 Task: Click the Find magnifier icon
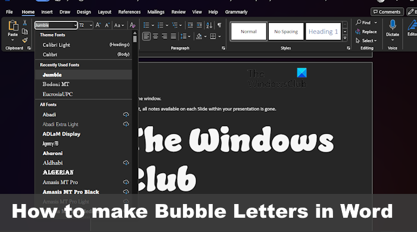click(359, 23)
